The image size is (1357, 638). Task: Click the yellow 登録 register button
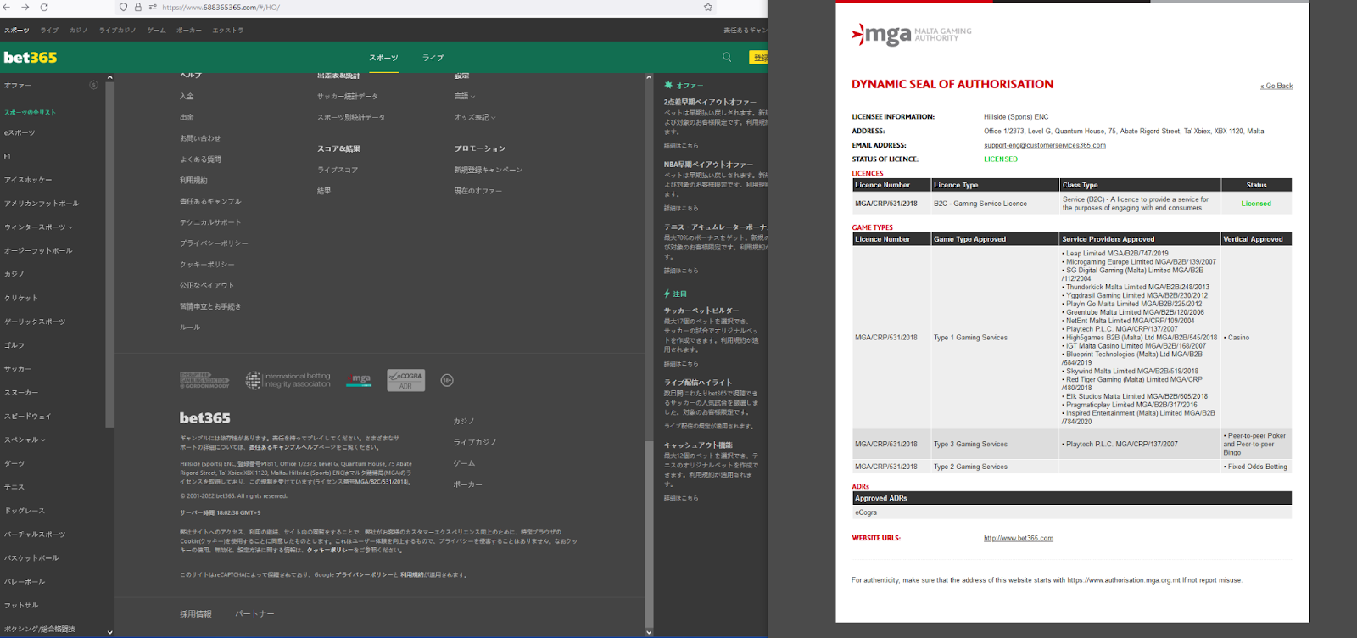pos(759,58)
